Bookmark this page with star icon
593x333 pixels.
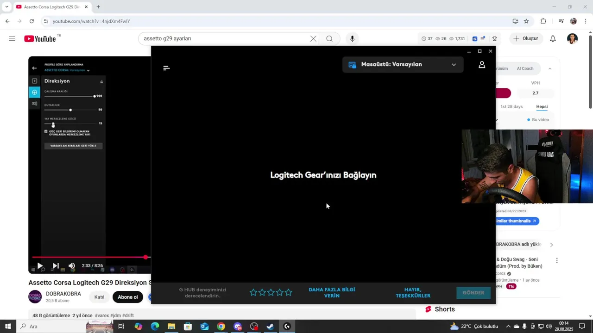point(526,21)
